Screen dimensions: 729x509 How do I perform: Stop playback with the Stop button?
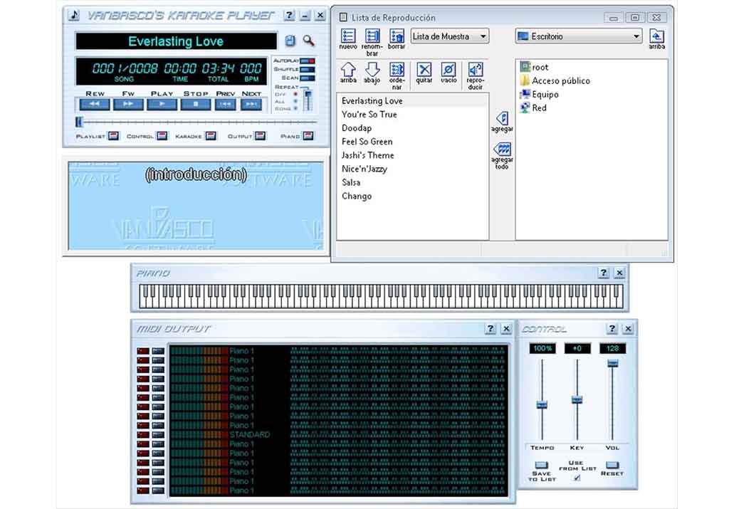[x=196, y=104]
